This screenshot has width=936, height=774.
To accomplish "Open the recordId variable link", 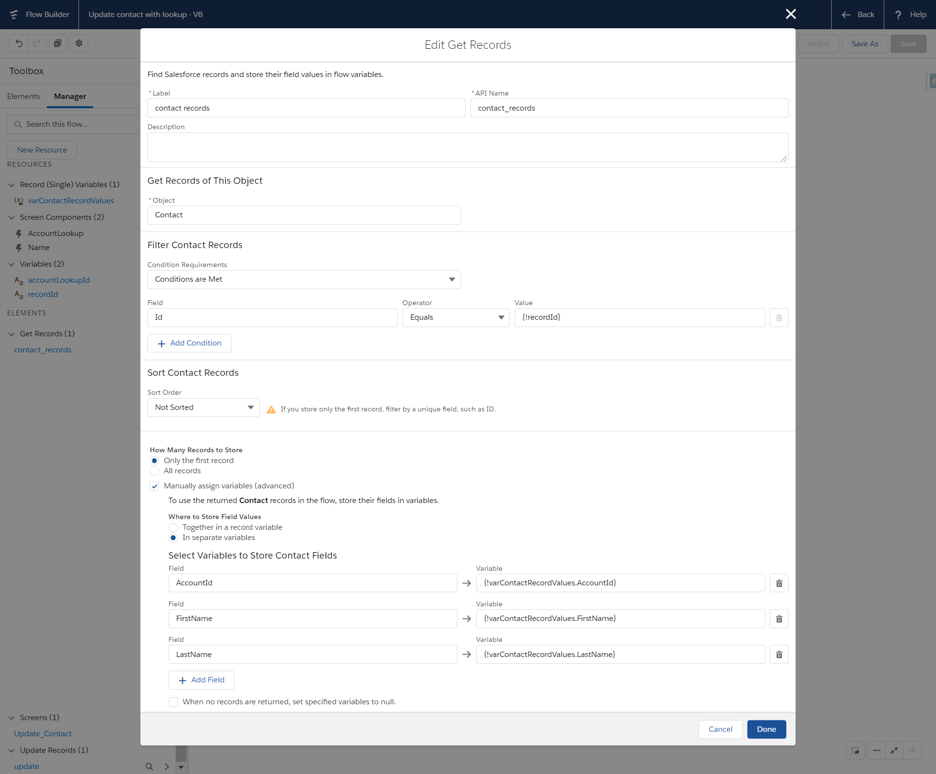I will pyautogui.click(x=43, y=294).
